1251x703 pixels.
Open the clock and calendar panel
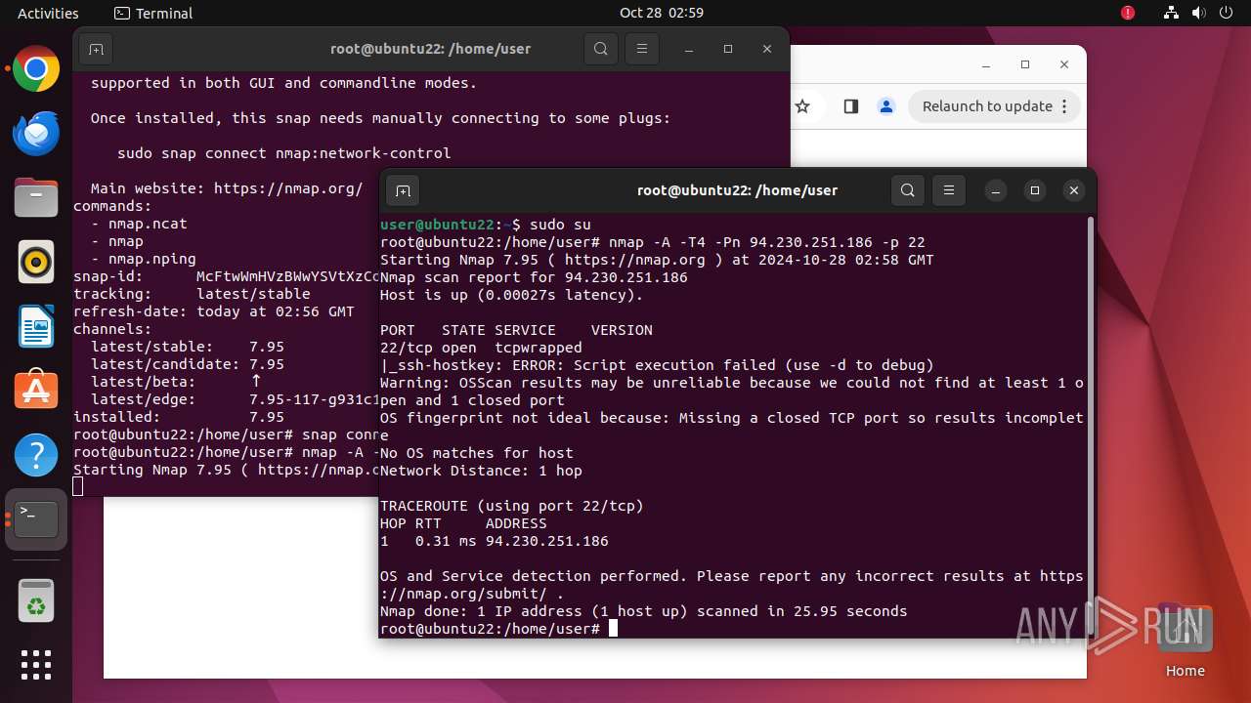point(662,13)
